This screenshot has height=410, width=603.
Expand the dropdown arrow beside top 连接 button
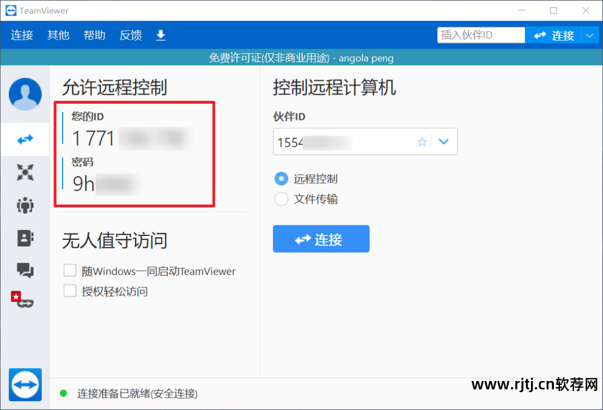590,36
